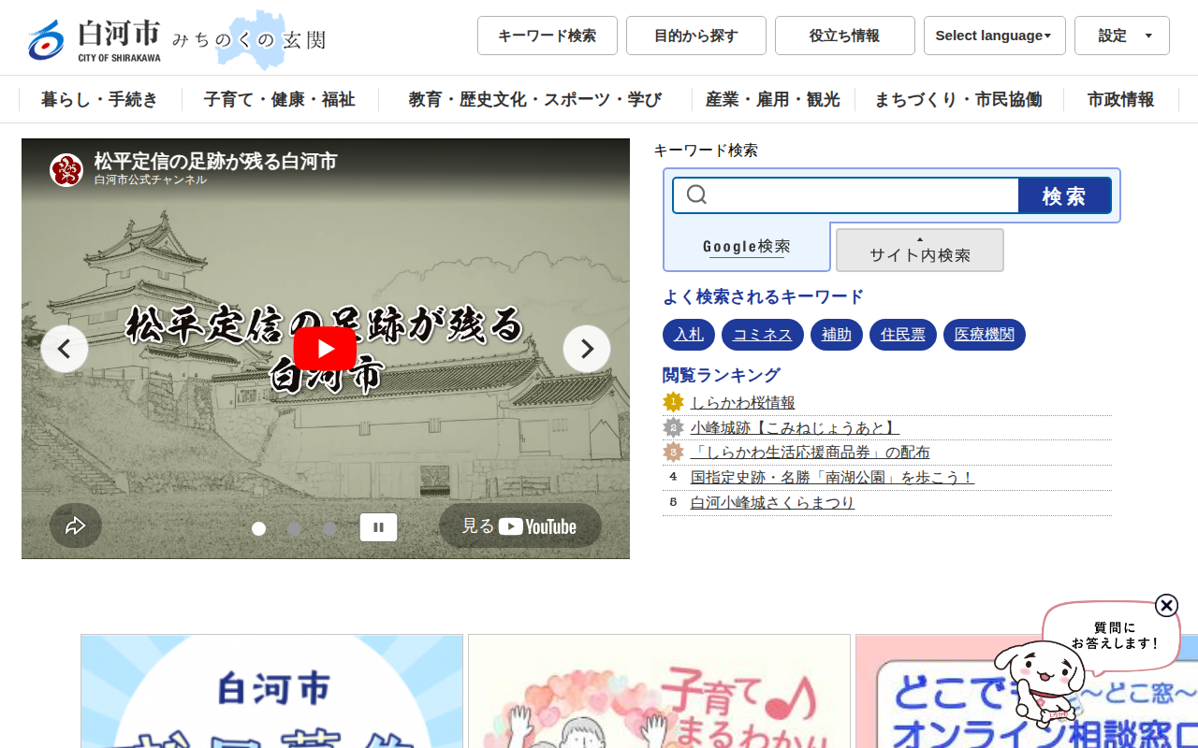1198x748 pixels.
Task: Open the video title 松平定信の足跡が残る白河市
Action: click(215, 162)
